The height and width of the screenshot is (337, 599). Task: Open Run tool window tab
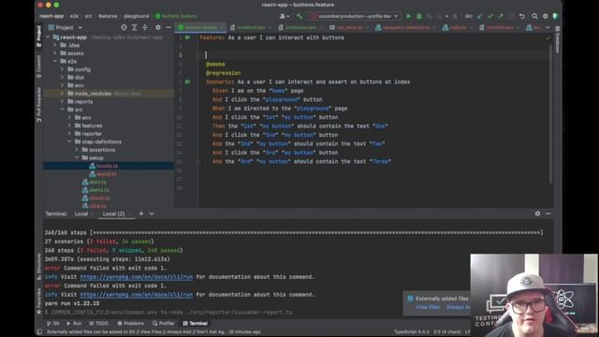tap(74, 323)
